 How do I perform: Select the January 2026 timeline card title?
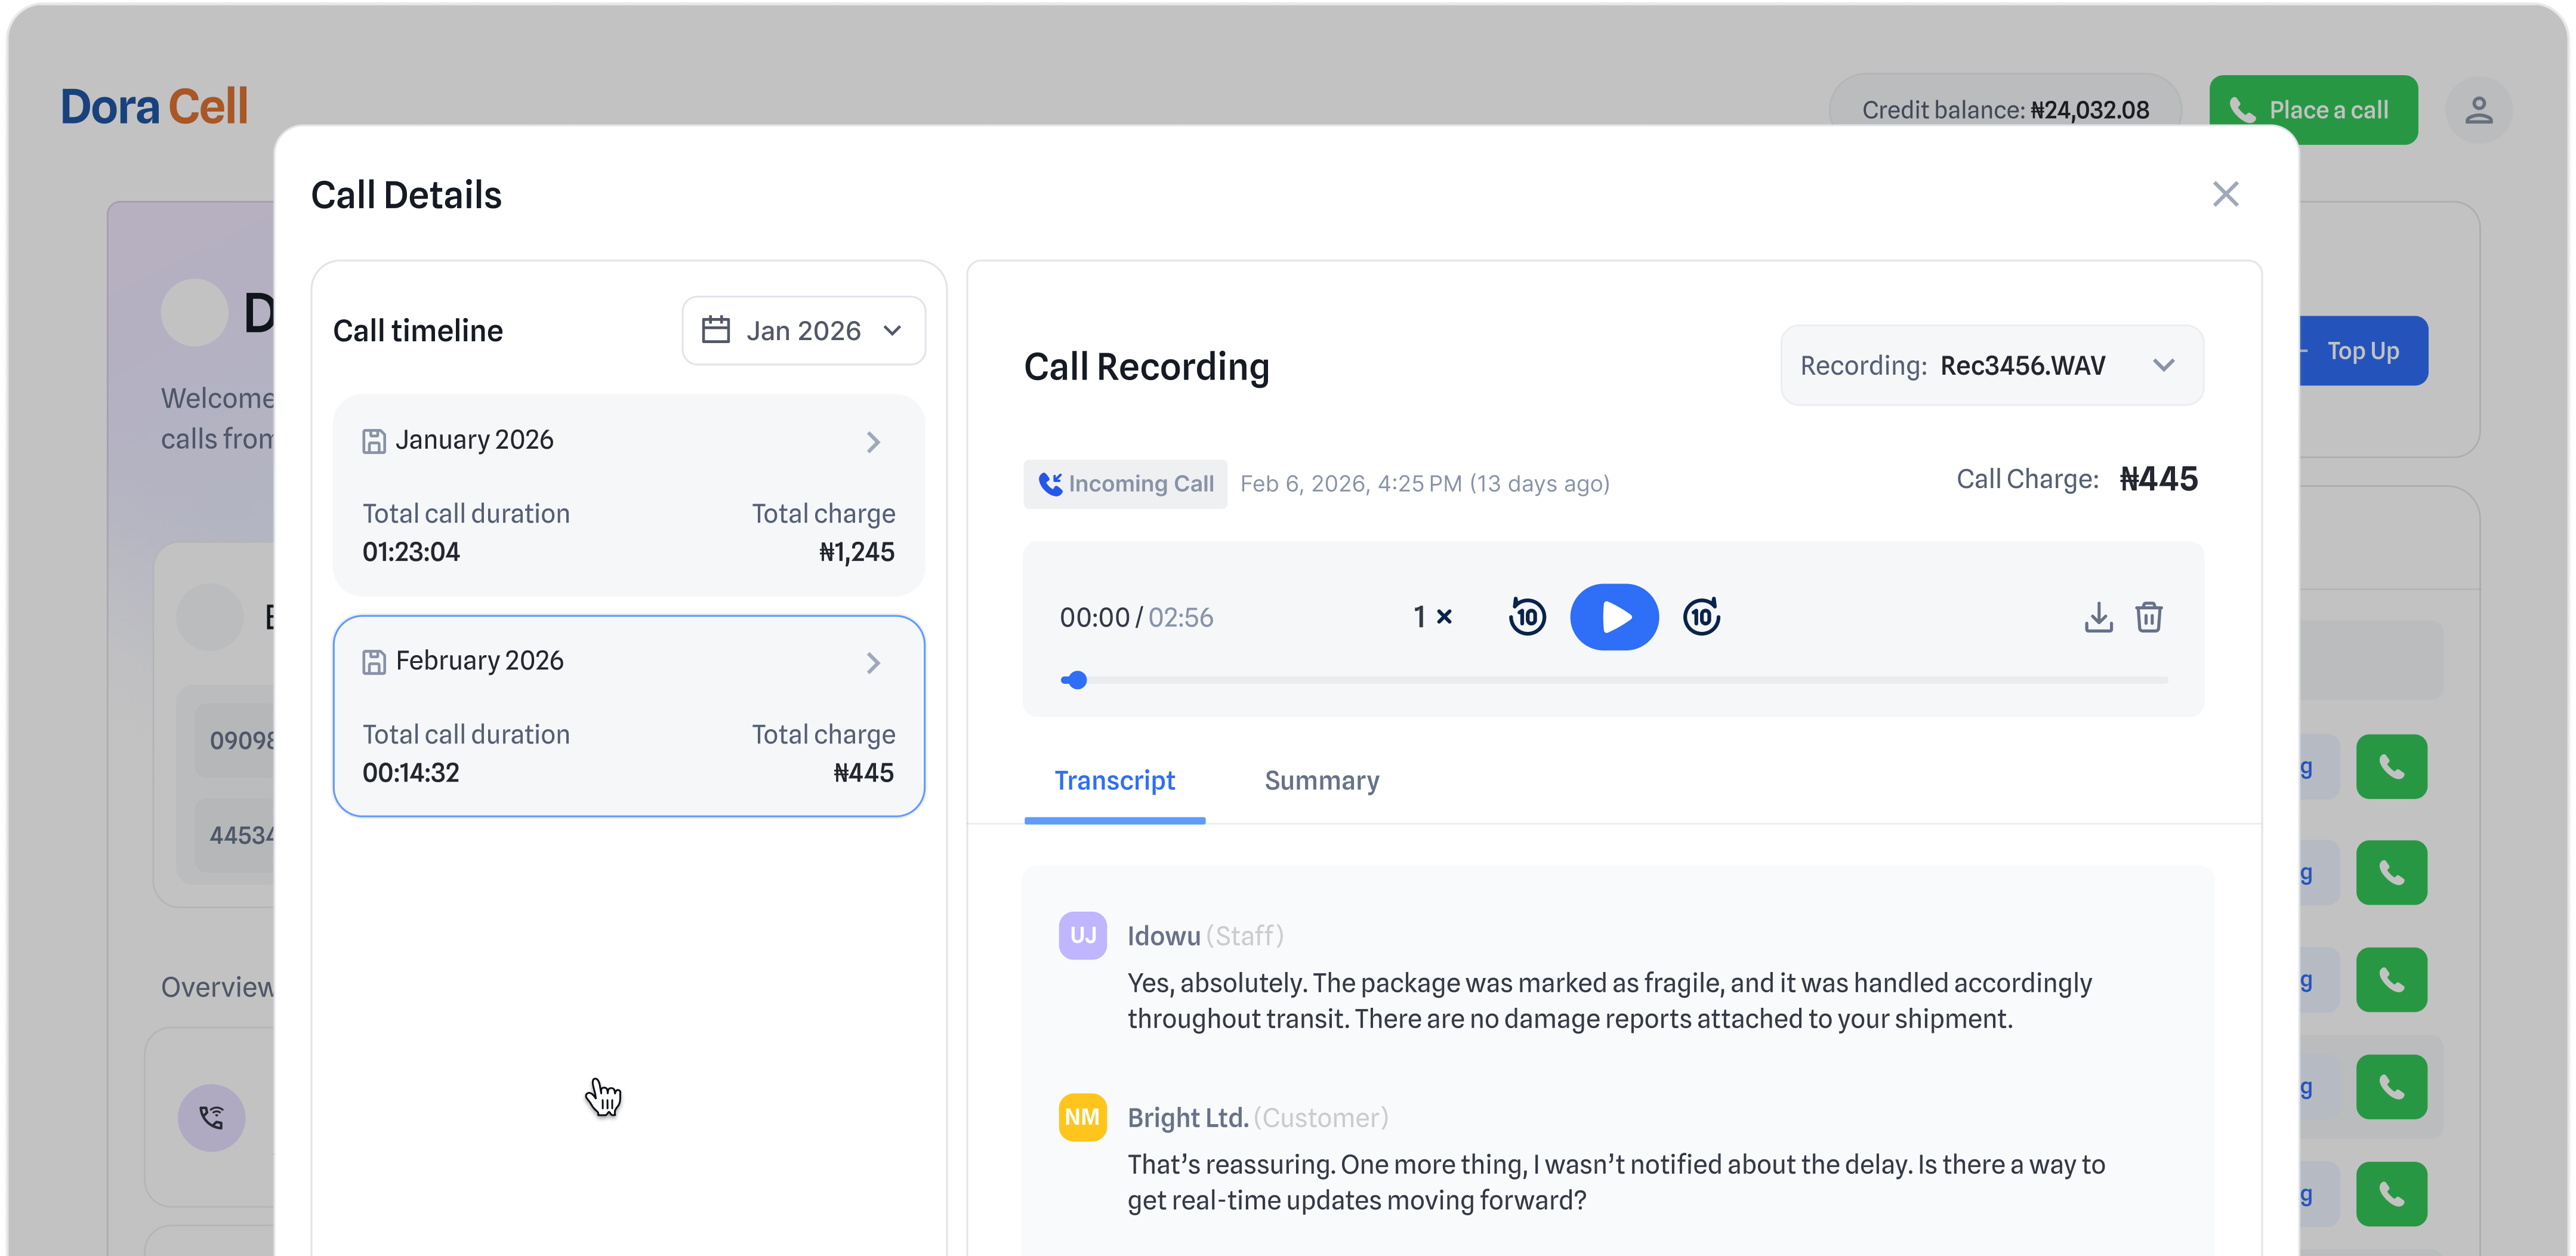[474, 440]
